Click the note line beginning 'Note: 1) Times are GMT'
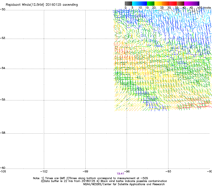 (91, 178)
